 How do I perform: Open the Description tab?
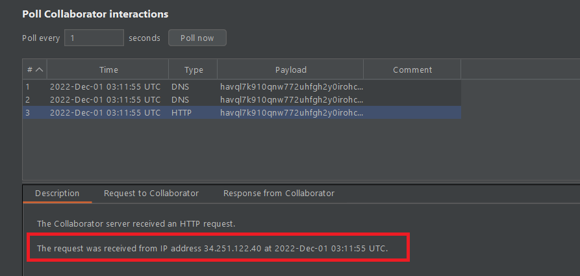coord(57,194)
